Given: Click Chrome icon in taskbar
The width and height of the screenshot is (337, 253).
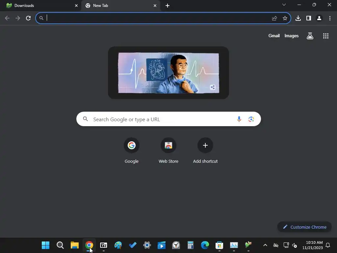Looking at the screenshot, I should click(x=89, y=245).
